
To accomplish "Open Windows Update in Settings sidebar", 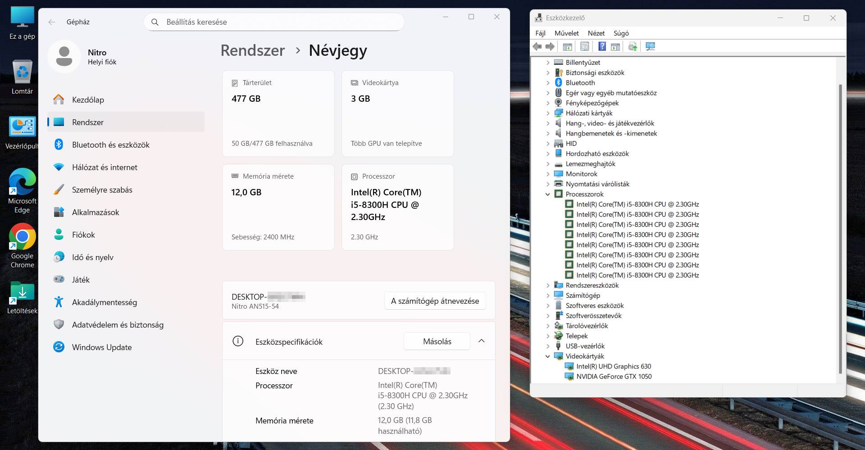I will 126,347.
